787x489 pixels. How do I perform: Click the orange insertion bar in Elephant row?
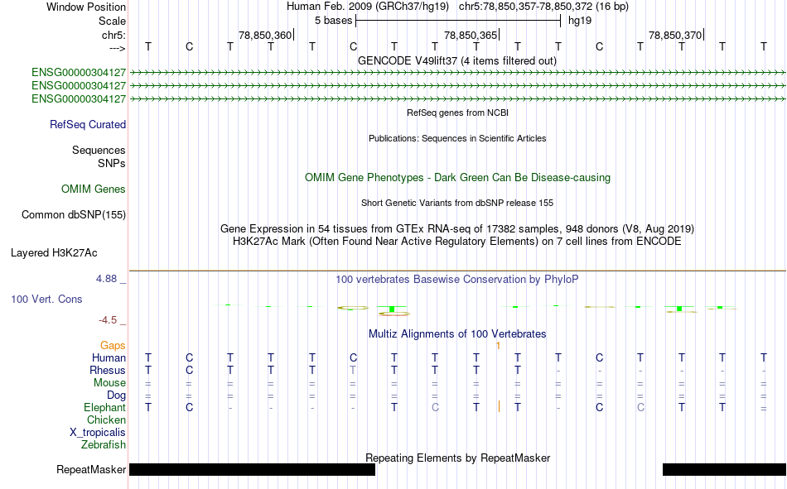(x=499, y=406)
